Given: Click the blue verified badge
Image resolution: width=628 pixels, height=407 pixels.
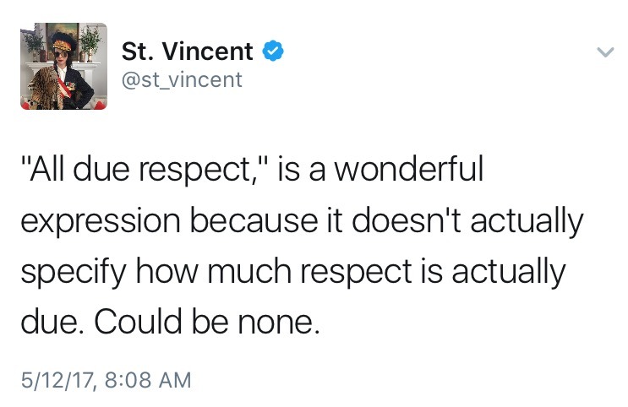Looking at the screenshot, I should click(x=271, y=52).
